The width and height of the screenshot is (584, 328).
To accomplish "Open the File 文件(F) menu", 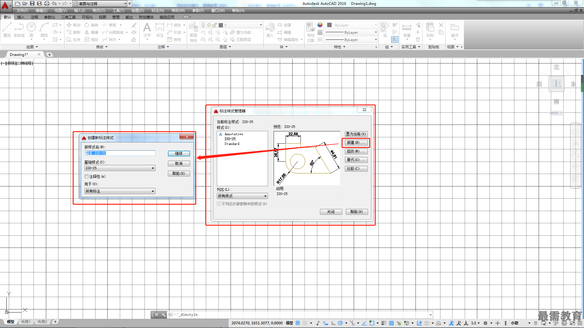I will 22,11.
